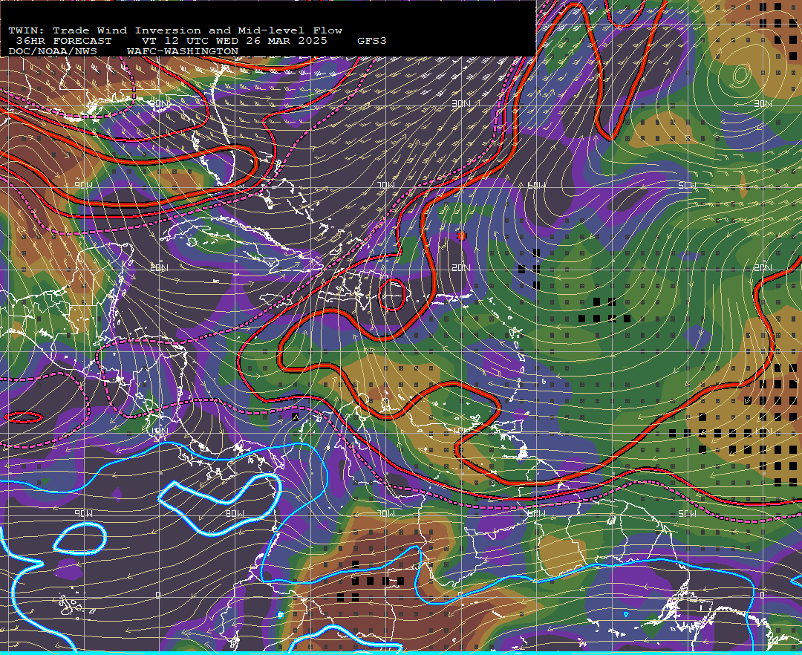Click the "36HR FORECAST" header text
The width and height of the screenshot is (802, 655).
[63, 41]
